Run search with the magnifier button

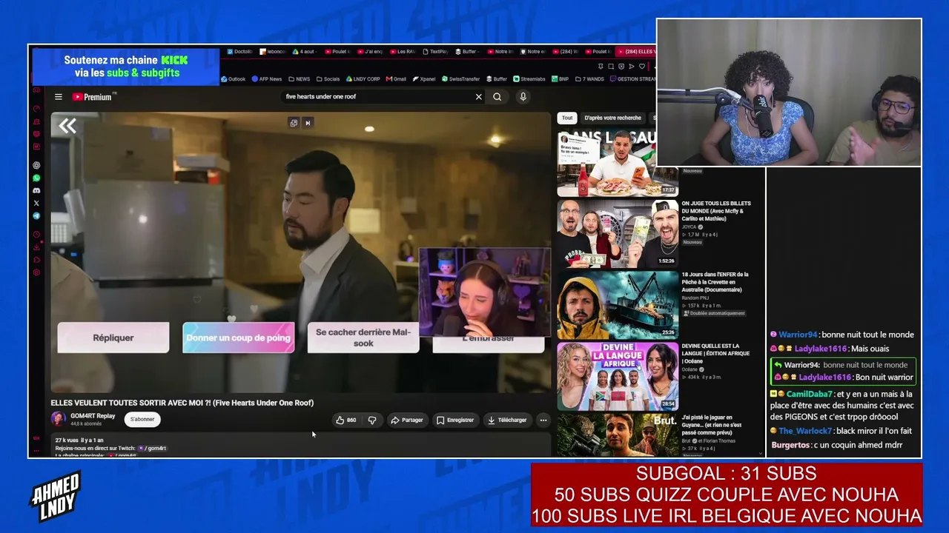coord(497,97)
